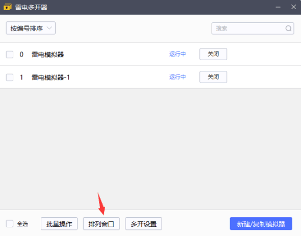
Task: Open the 按编号排序 sort dropdown
Action: coord(31,28)
